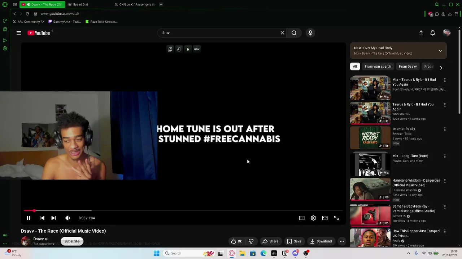Open the YouTube upload arrow icon
The image size is (462, 259).
pos(421,33)
